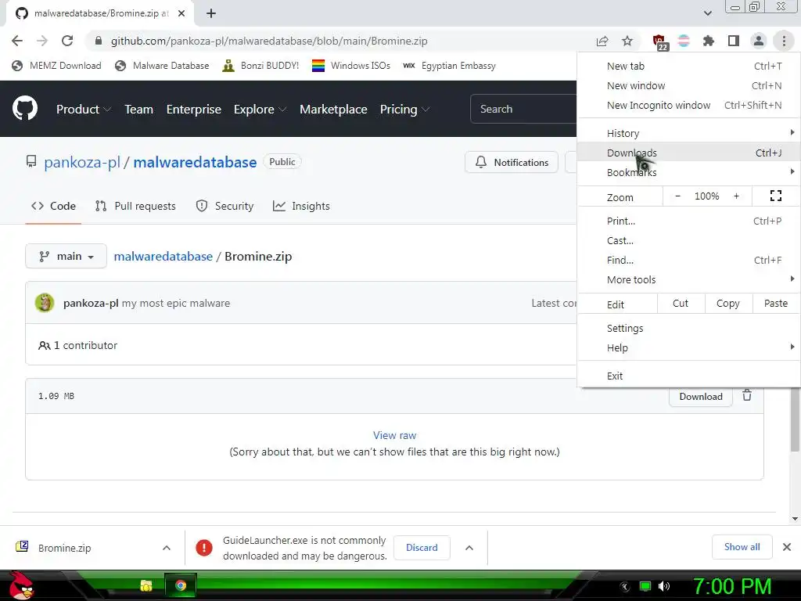Open Settings from the Chrome menu

pyautogui.click(x=688, y=328)
